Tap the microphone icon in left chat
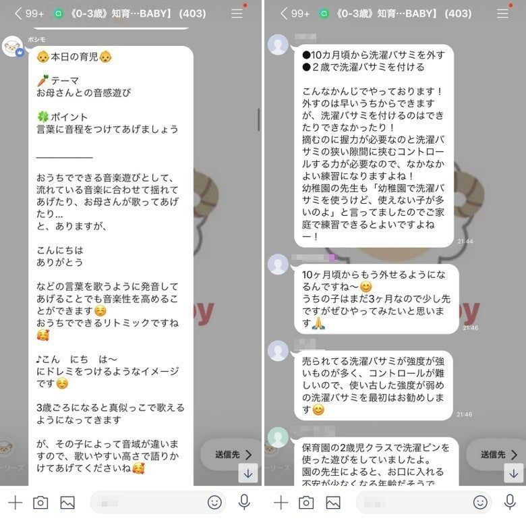The height and width of the screenshot is (529, 526). click(244, 502)
